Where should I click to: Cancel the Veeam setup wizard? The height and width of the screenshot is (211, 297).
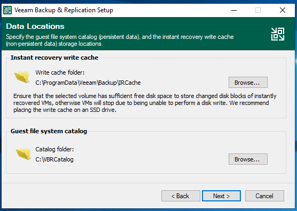point(264,196)
